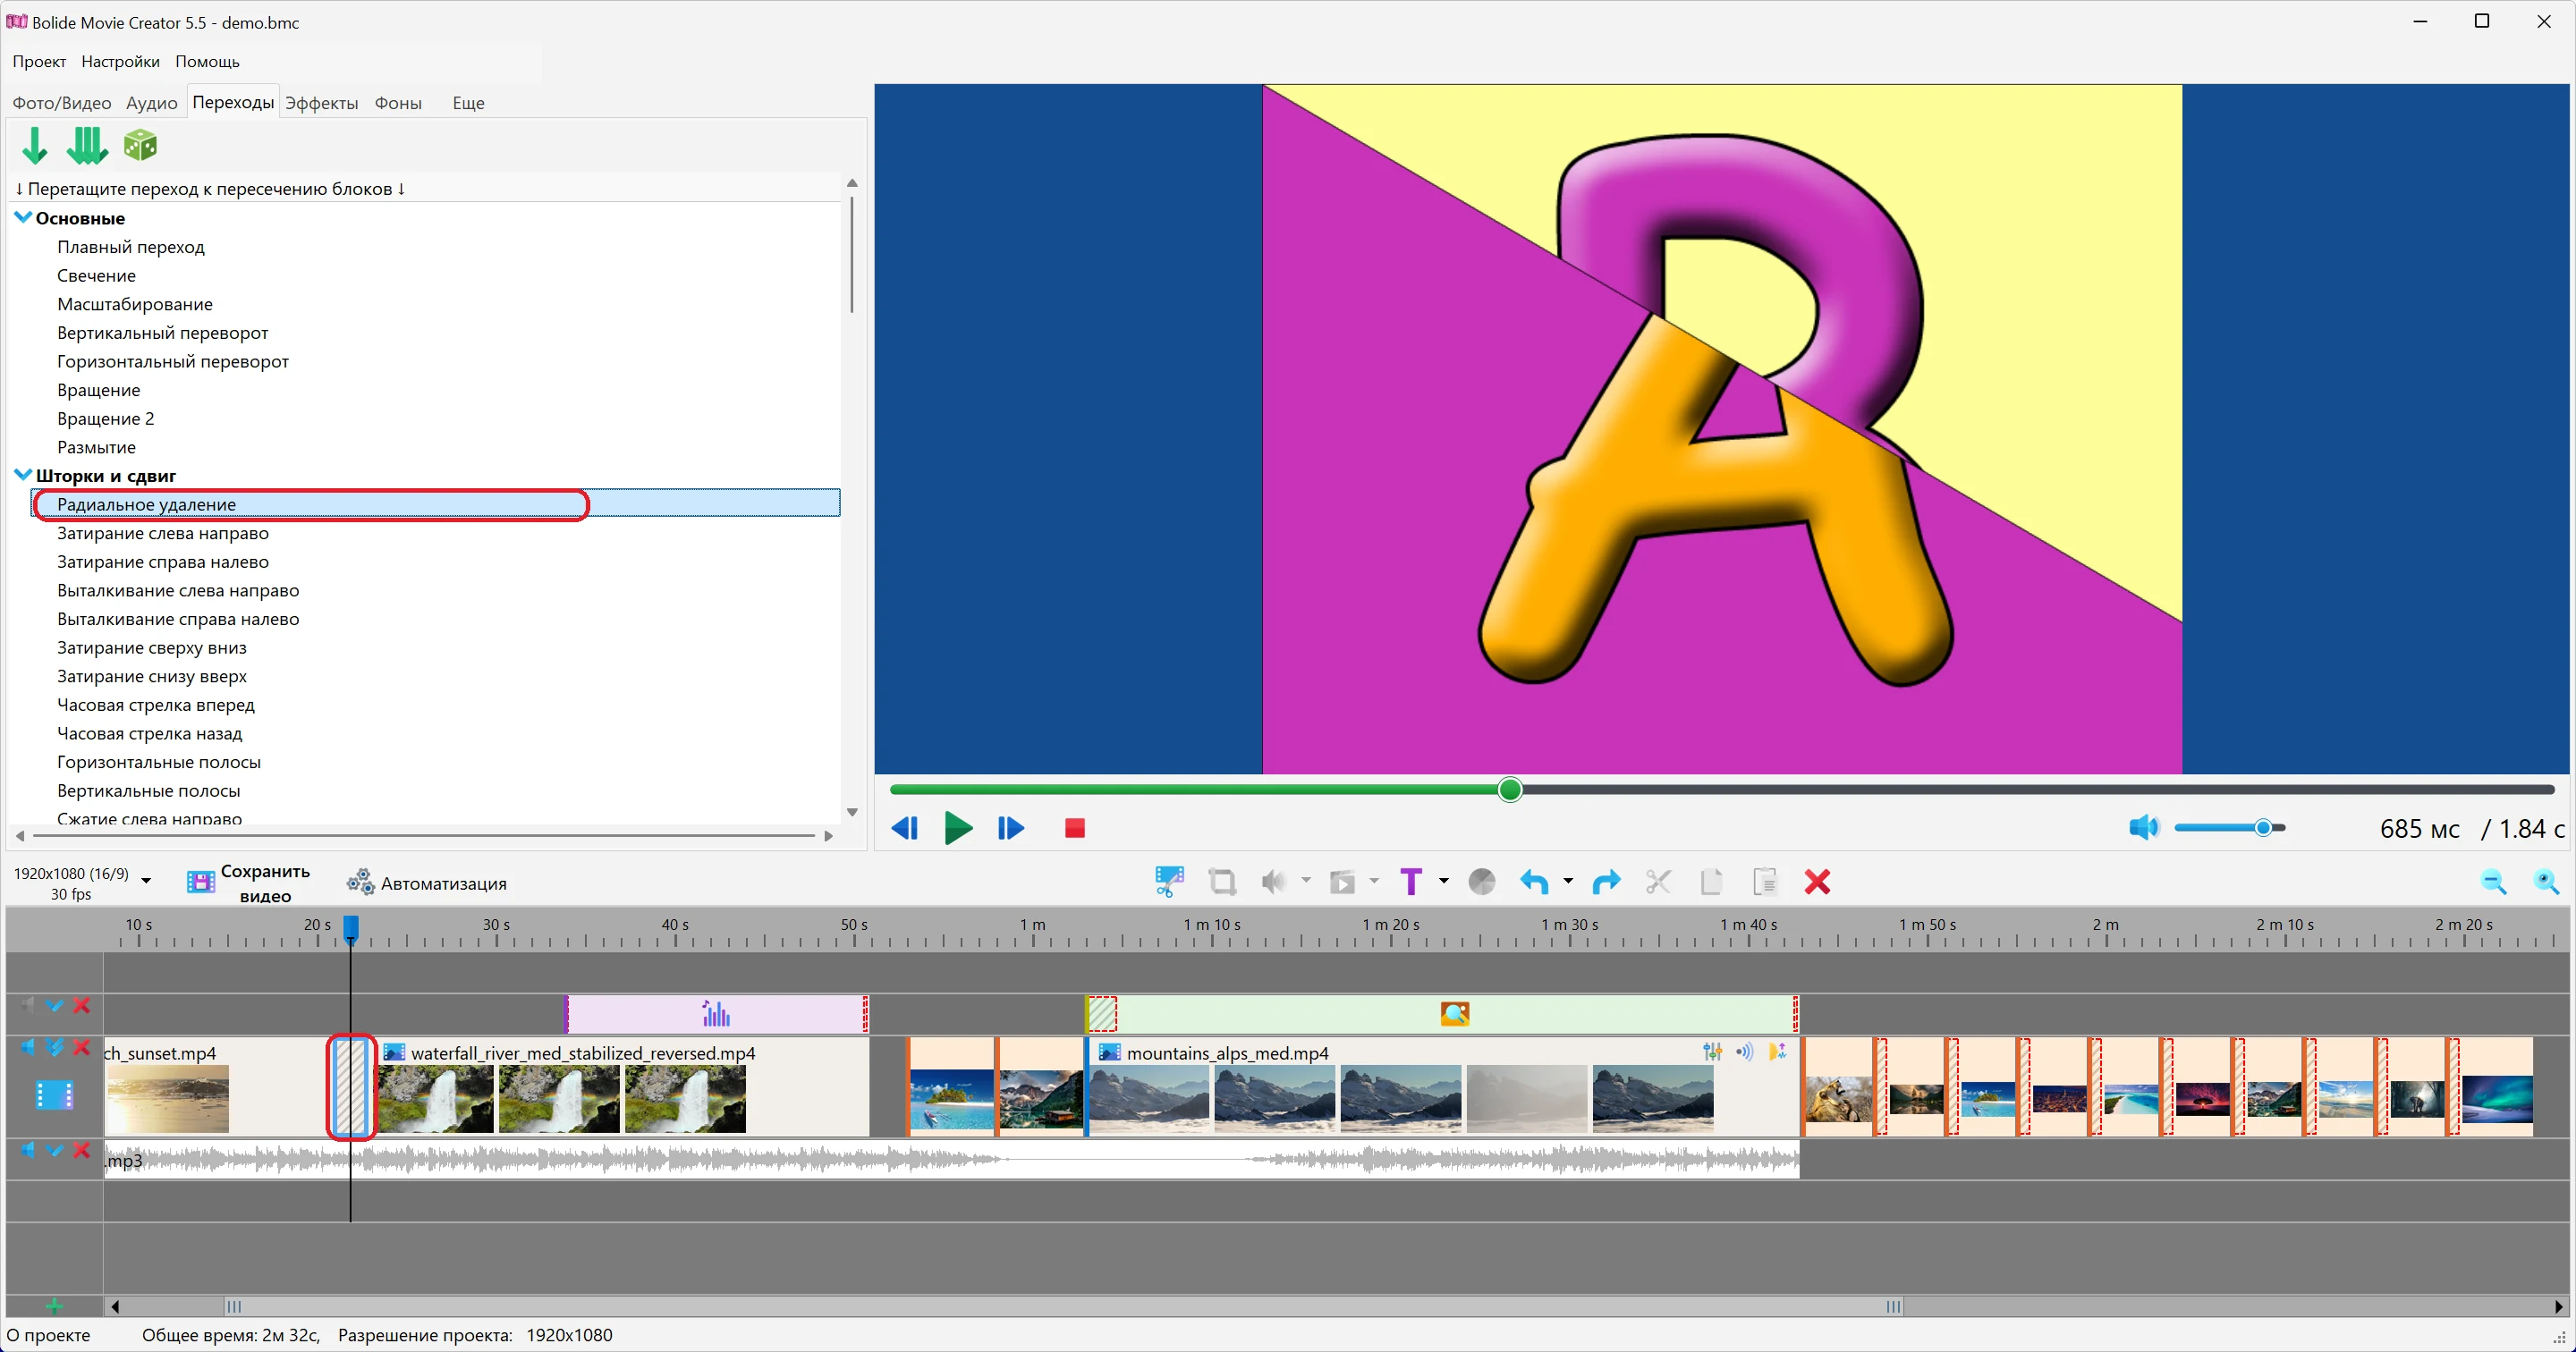Open the dropdown arrow next to the text tool

[1443, 881]
